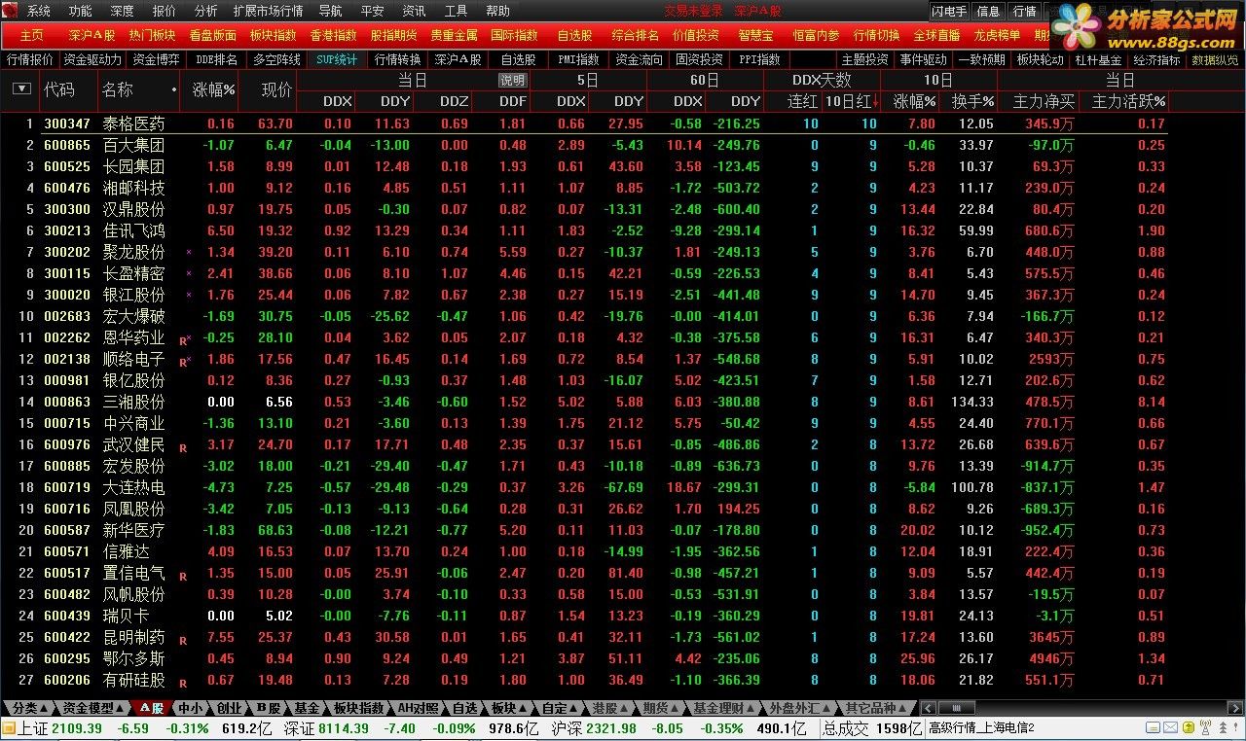Expand the 基金理财▲ bottom tab menu
Screen dimensions: 1246x741
(724, 708)
